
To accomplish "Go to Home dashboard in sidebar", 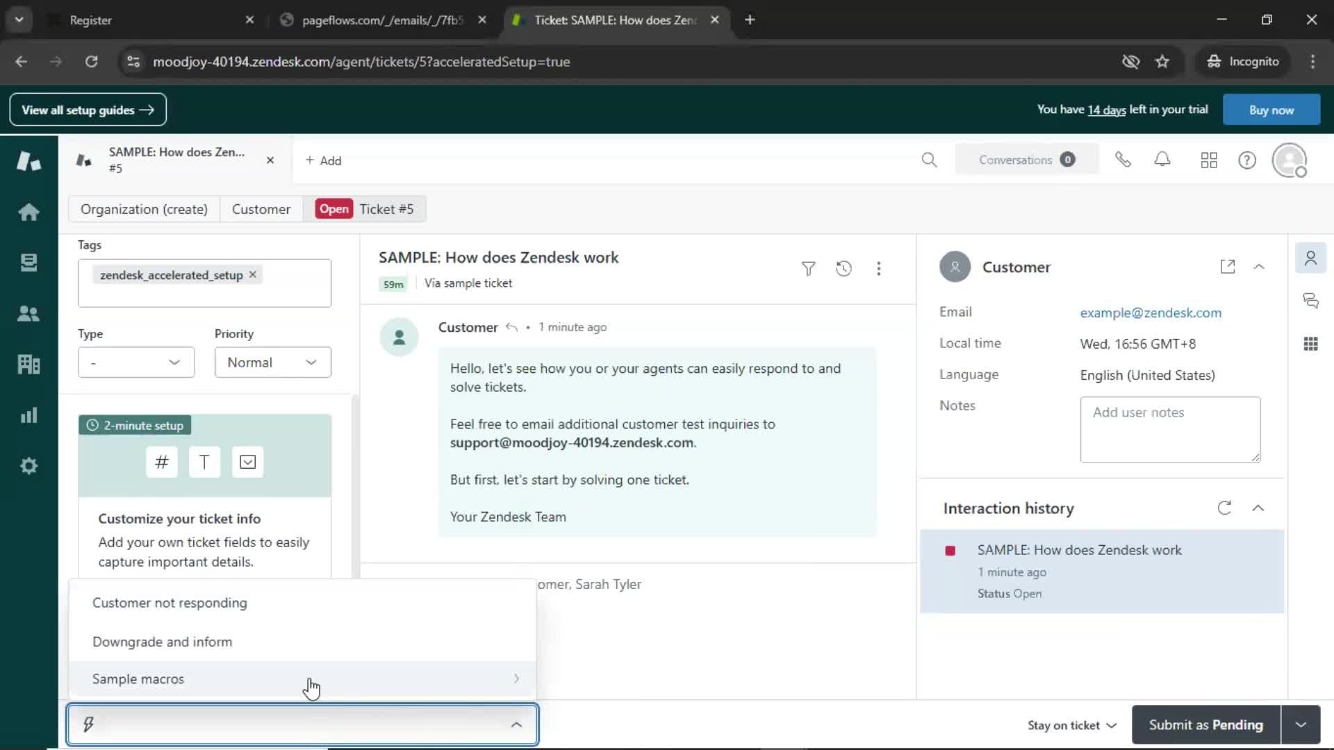I will (x=28, y=212).
